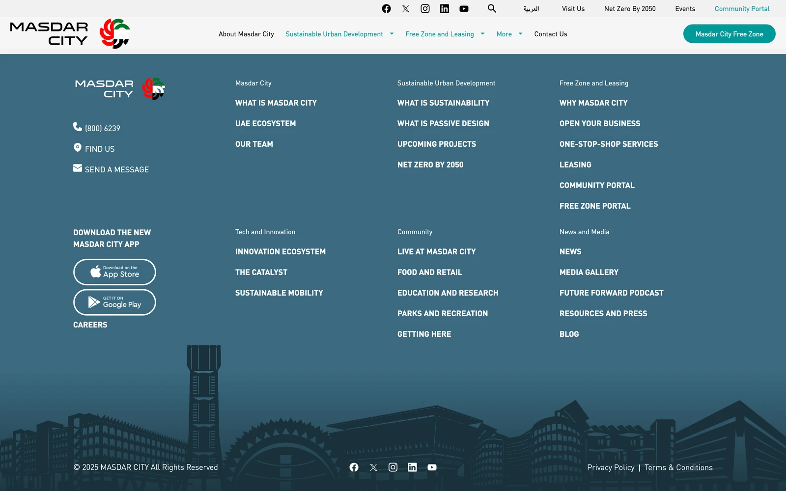Click Get it on Google Play badge
The width and height of the screenshot is (786, 491).
[114, 302]
